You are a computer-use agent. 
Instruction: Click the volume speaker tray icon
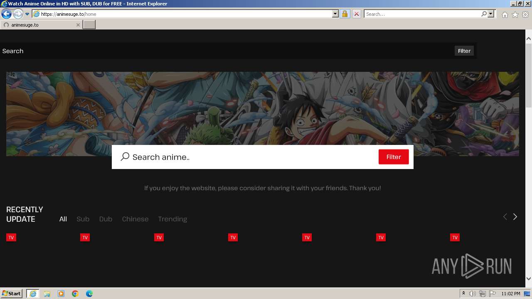pos(473,294)
